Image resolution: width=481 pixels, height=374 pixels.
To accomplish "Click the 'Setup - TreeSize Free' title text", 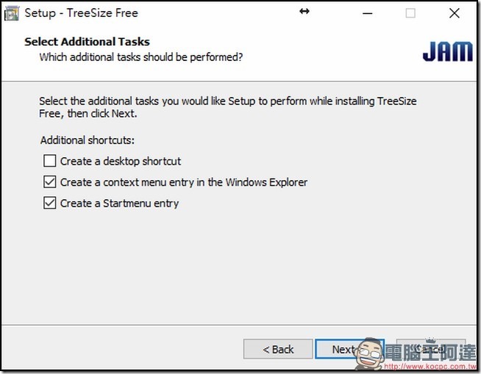I will pos(81,12).
